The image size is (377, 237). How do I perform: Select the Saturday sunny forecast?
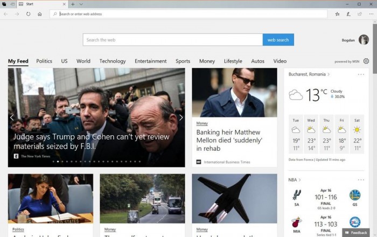point(357,134)
